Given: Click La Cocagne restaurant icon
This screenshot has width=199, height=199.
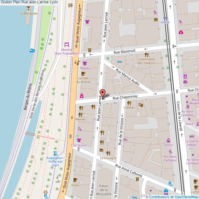Looking at the screenshot, I should coord(108,153).
